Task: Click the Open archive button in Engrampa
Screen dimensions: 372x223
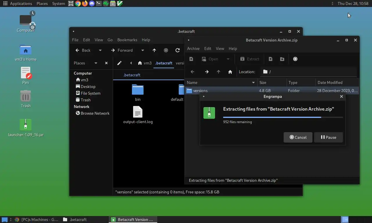Action: (210, 59)
